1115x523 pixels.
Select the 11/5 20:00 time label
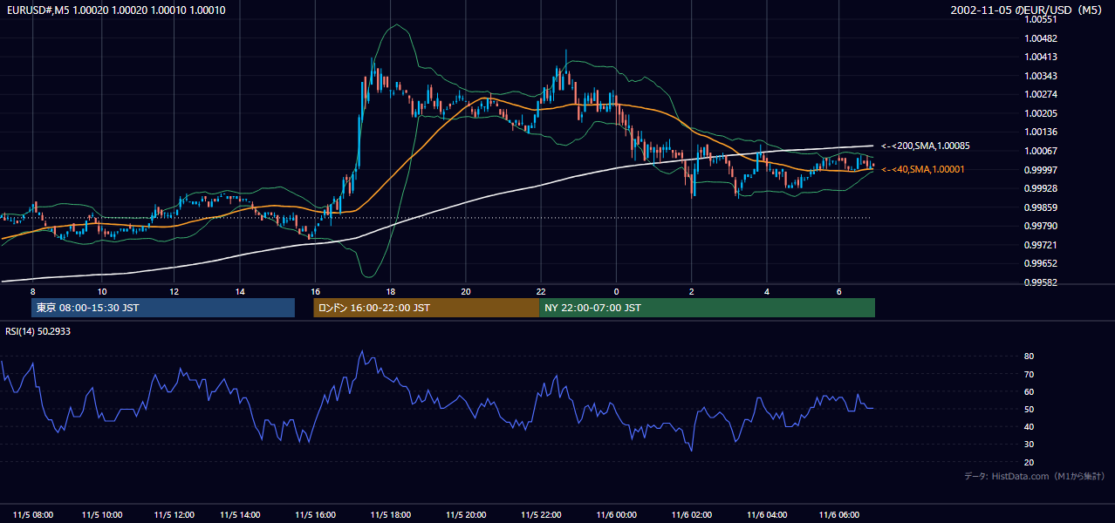pos(466,514)
